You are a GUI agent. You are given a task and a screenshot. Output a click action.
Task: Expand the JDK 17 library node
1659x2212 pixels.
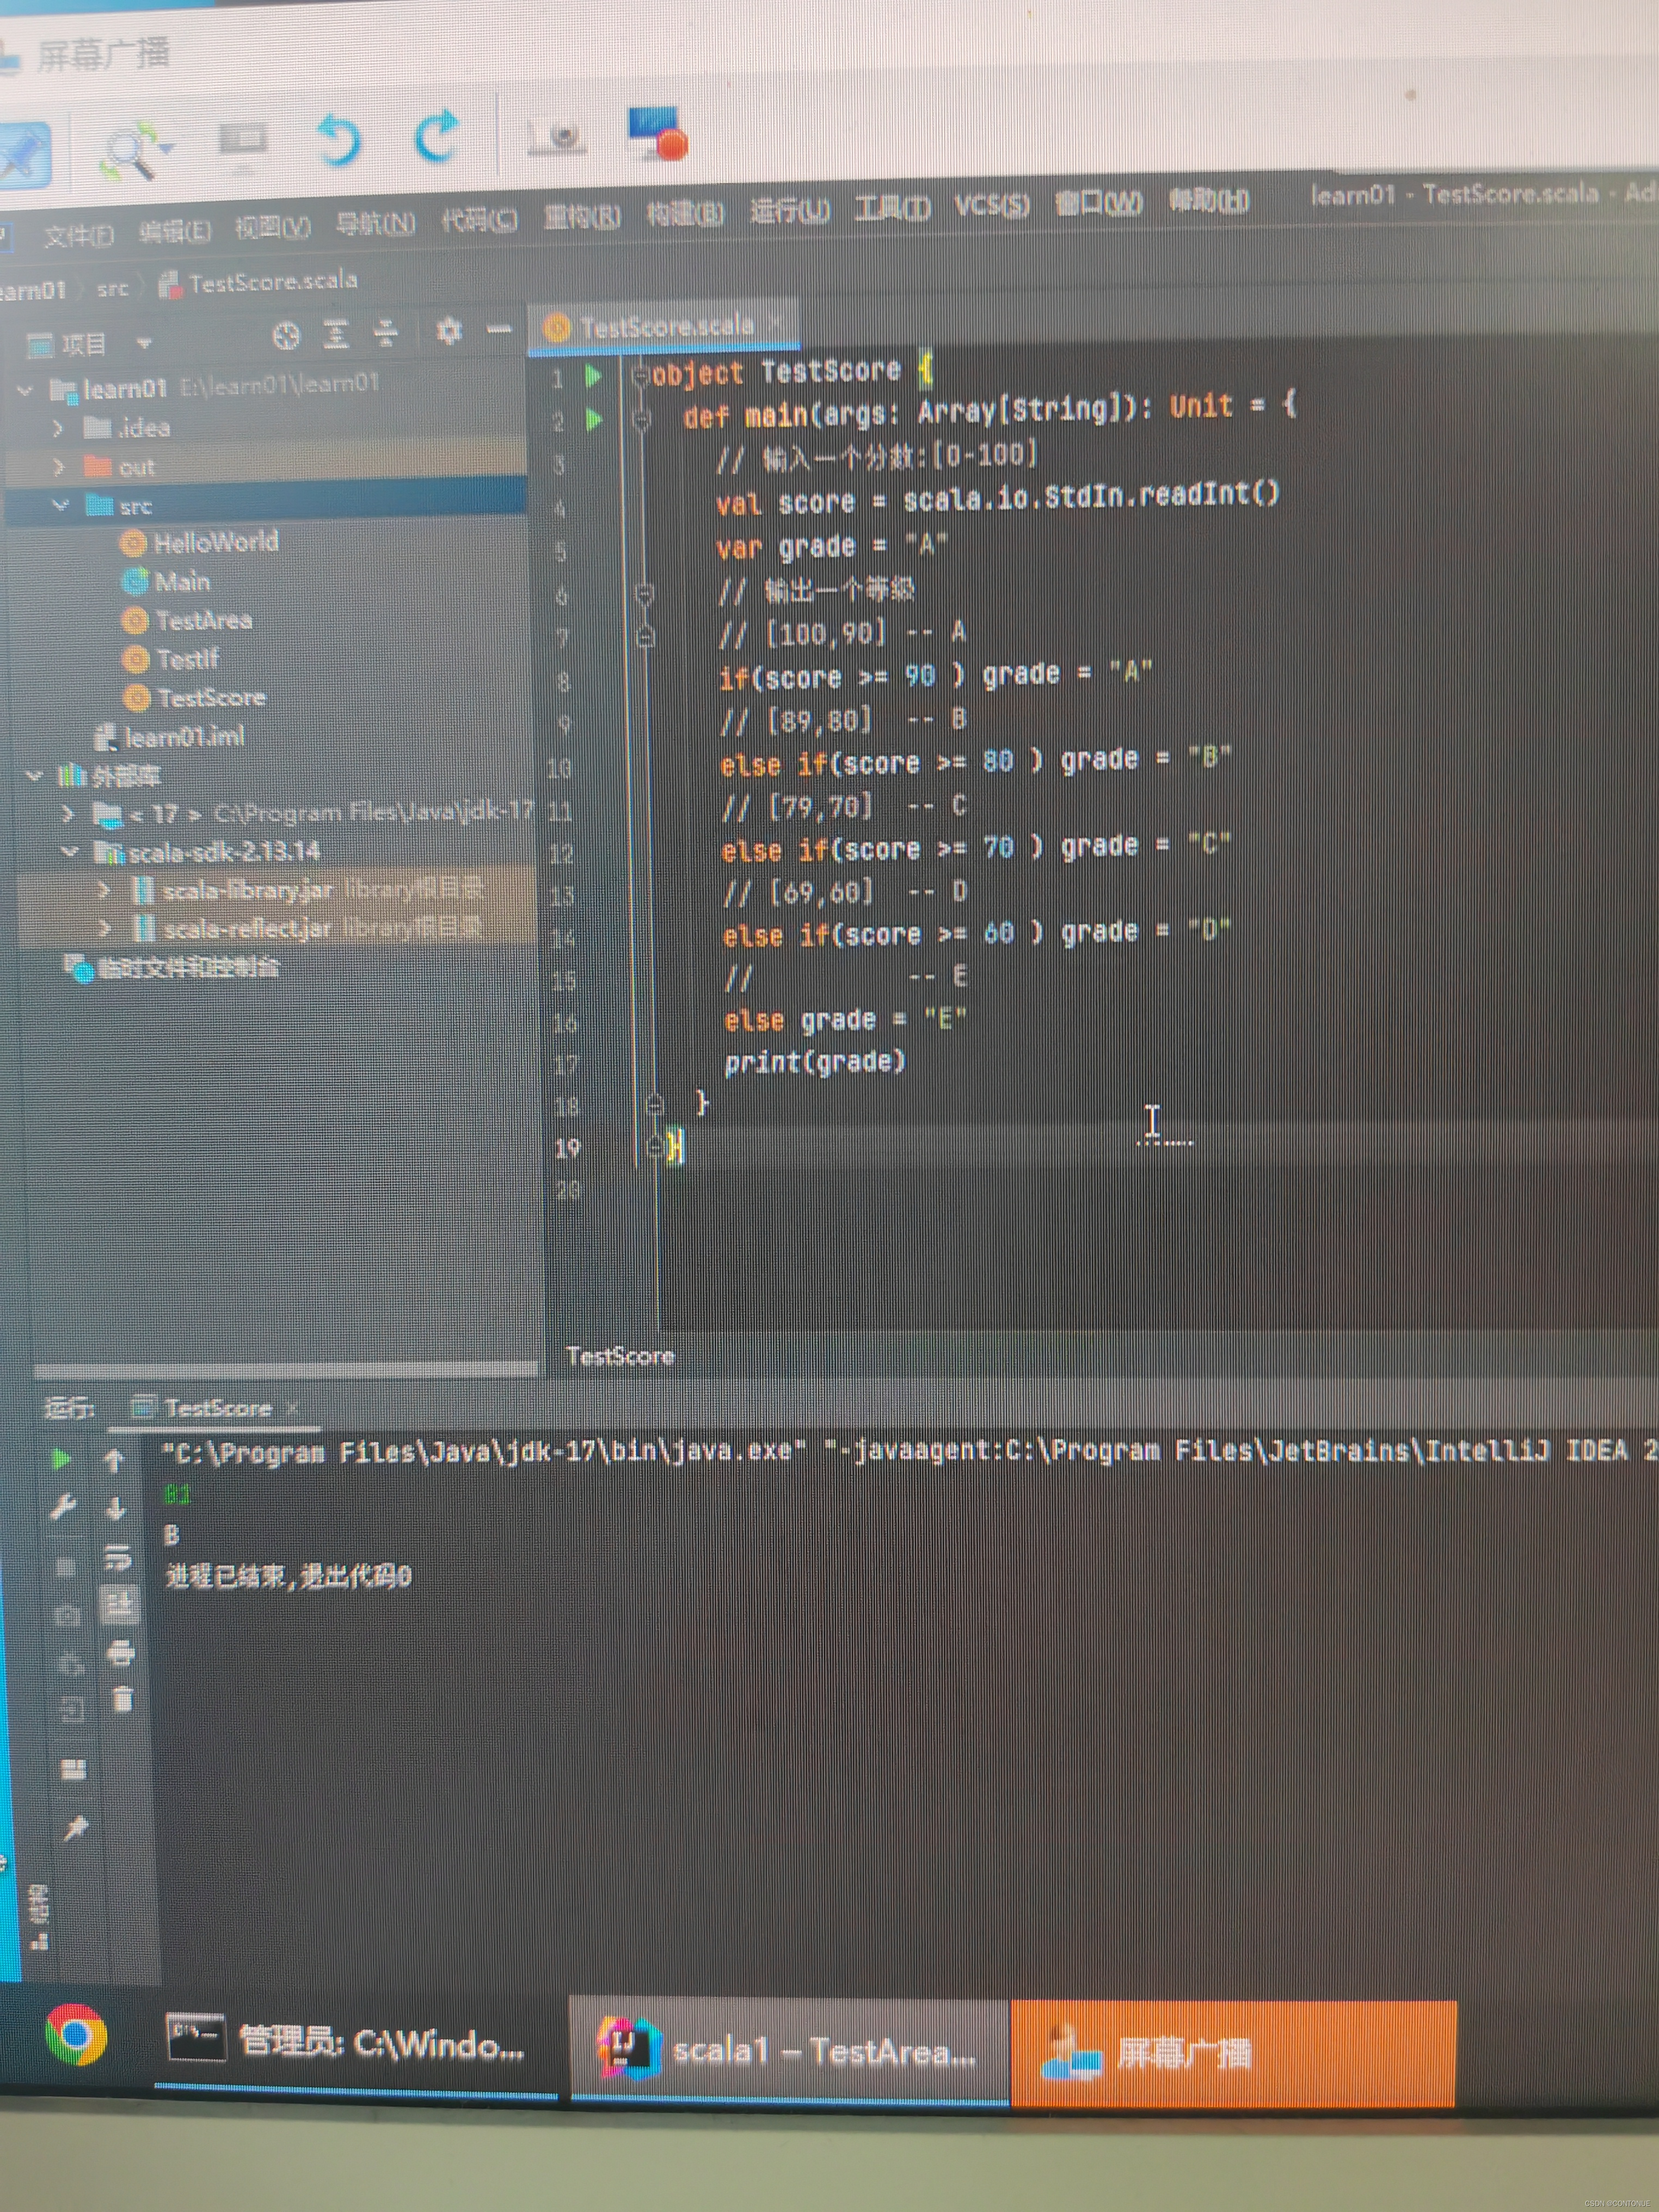[x=68, y=813]
